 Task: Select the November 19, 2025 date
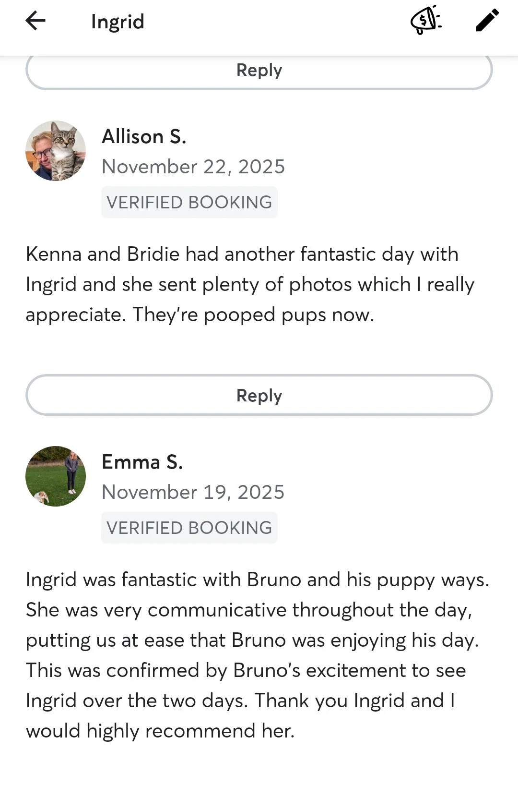click(193, 492)
